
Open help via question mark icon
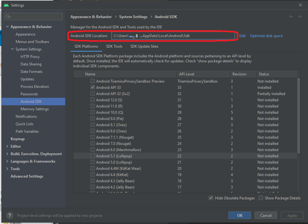point(10,215)
